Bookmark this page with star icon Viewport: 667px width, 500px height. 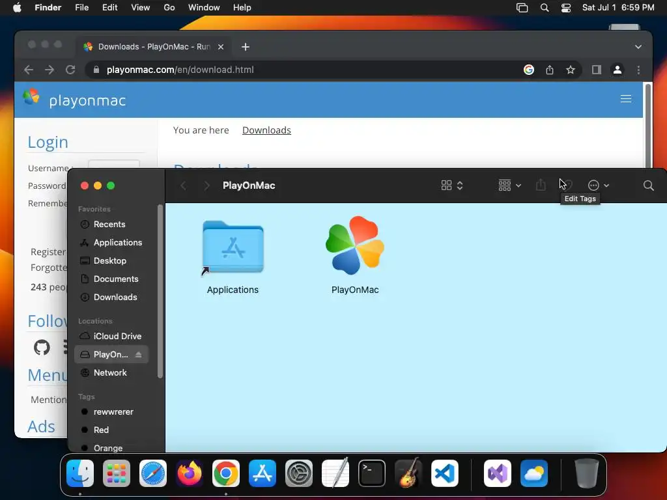pos(571,70)
